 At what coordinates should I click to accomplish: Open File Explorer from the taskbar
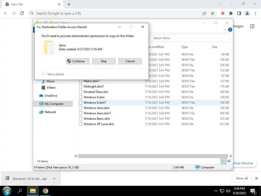(33, 191)
